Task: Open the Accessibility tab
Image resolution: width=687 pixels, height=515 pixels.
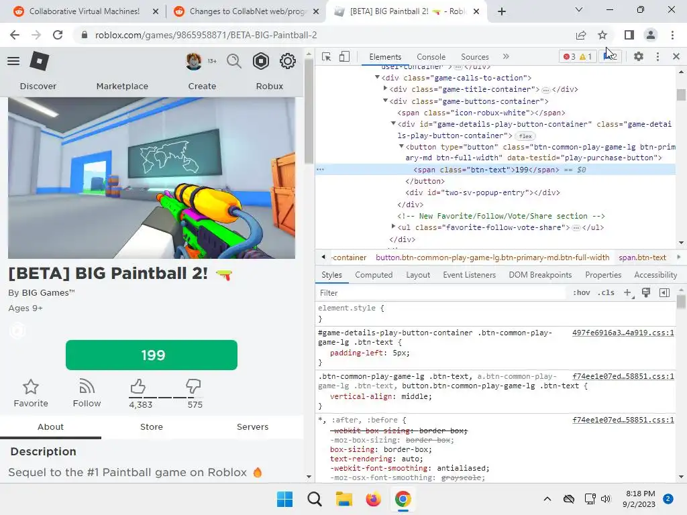Action: [x=655, y=275]
